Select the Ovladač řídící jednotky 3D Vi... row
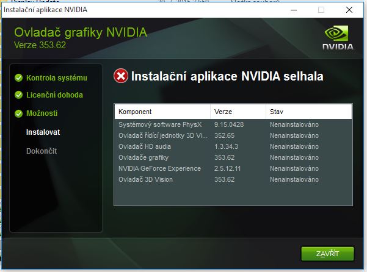The height and width of the screenshot is (272, 367). pyautogui.click(x=233, y=135)
